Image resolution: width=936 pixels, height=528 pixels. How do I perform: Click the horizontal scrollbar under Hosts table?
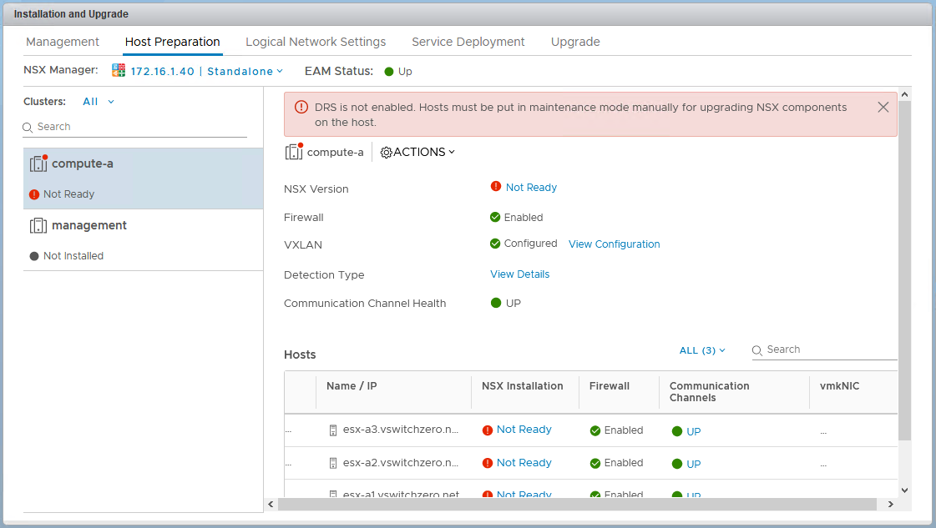[x=576, y=505]
